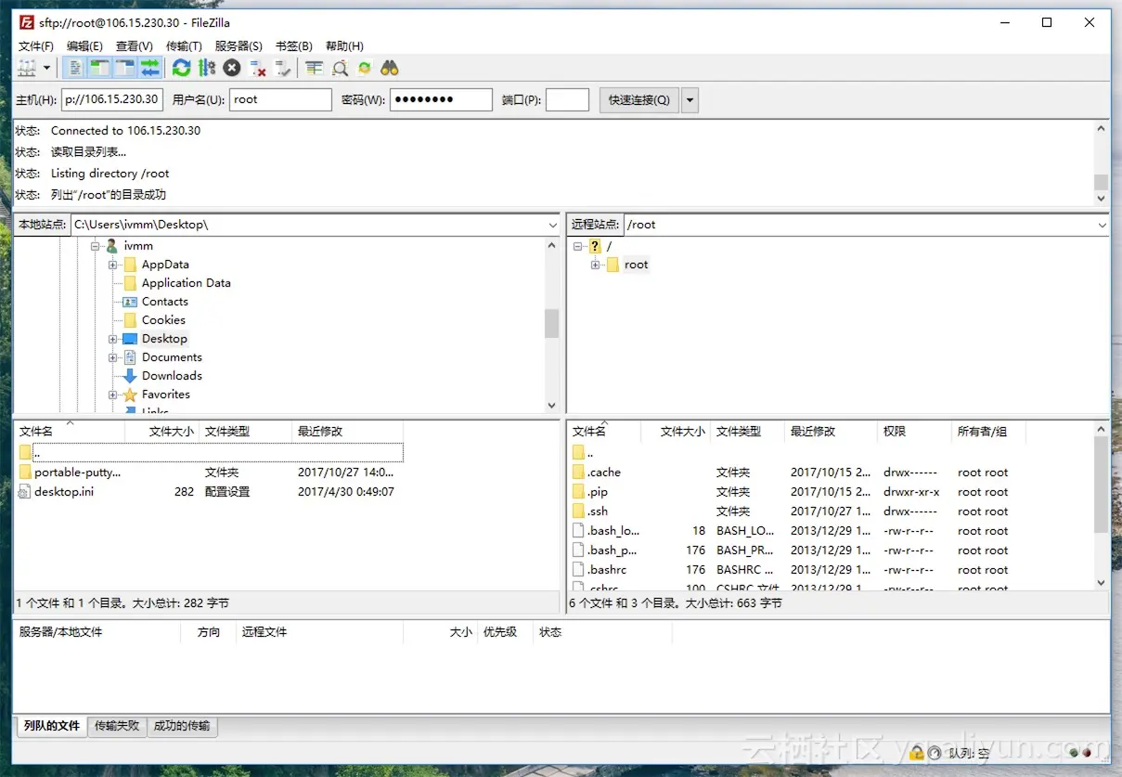The height and width of the screenshot is (777, 1122).
Task: Select the Downloads folder icon
Action: pos(130,376)
